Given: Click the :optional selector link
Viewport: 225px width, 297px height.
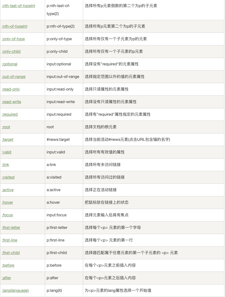Looking at the screenshot, I should coord(10,64).
